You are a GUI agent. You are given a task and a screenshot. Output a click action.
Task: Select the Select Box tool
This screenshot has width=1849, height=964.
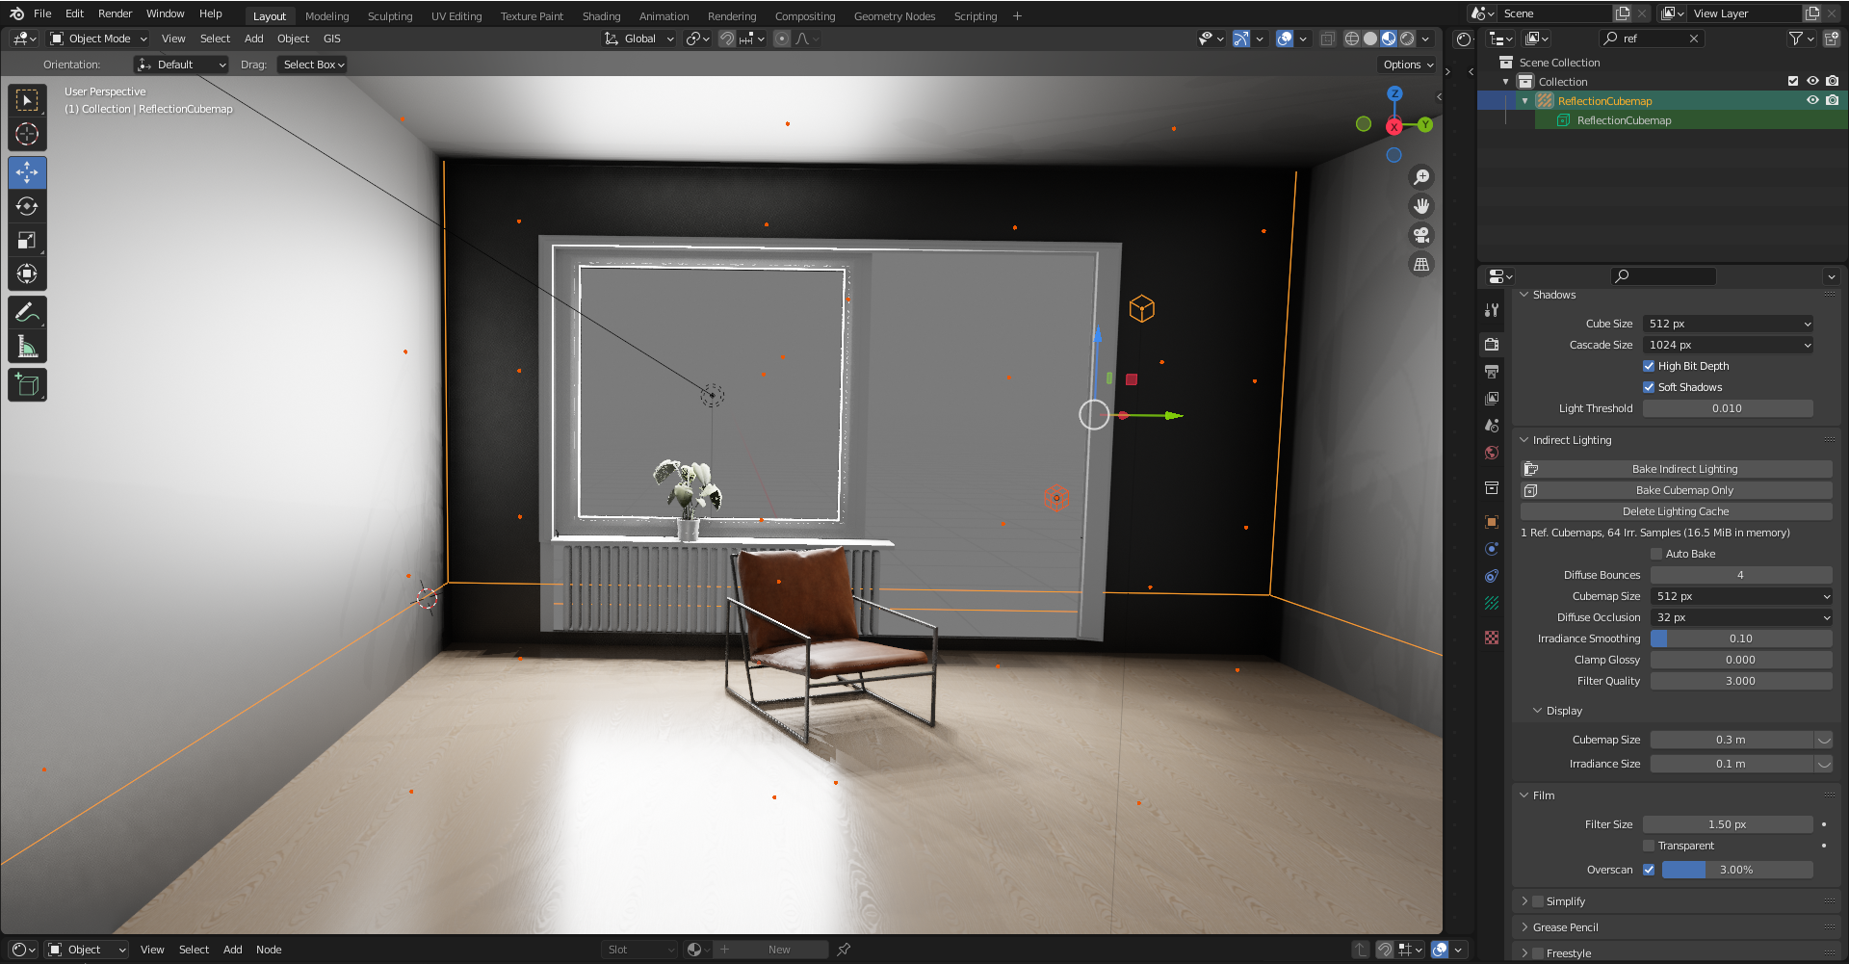(27, 100)
